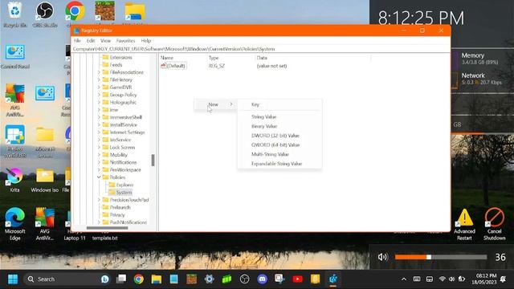
Task: Expand the Group Policy registry key
Action: (99, 95)
